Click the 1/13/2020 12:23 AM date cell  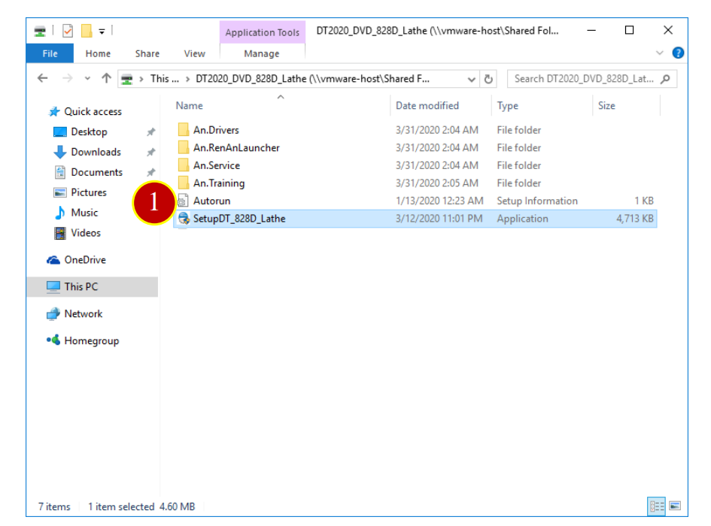click(439, 201)
